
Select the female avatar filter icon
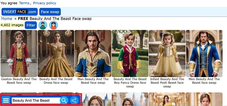click(53, 25)
